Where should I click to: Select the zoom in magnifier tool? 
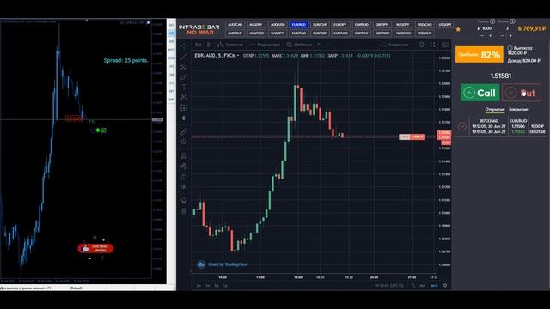pos(184,142)
